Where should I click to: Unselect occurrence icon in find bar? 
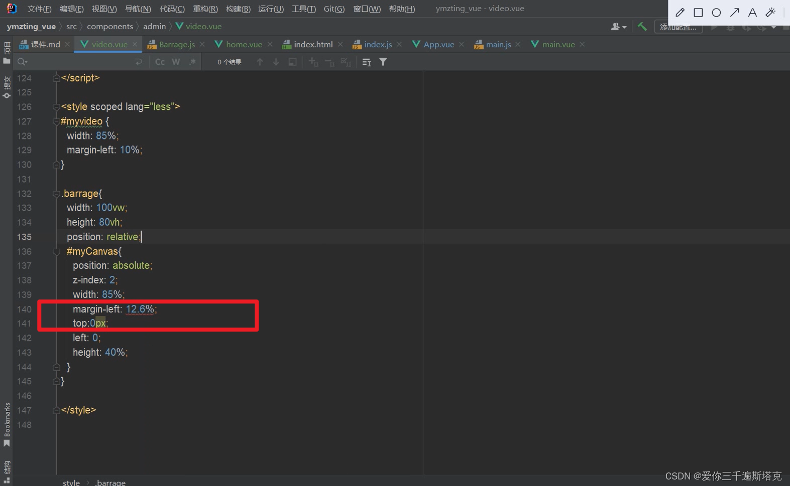[329, 62]
